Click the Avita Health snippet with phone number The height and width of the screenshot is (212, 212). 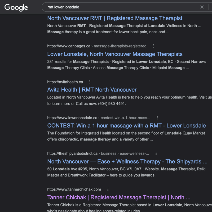(x=129, y=100)
